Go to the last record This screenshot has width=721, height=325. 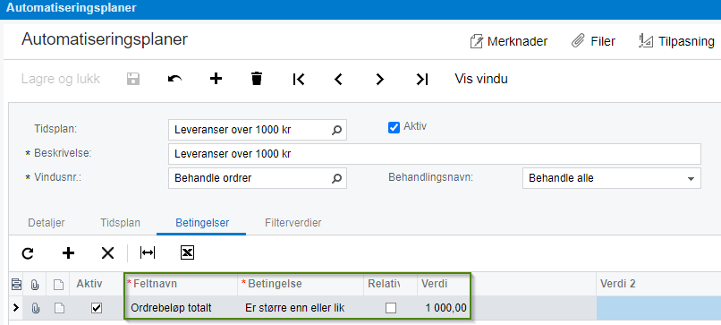(x=422, y=79)
